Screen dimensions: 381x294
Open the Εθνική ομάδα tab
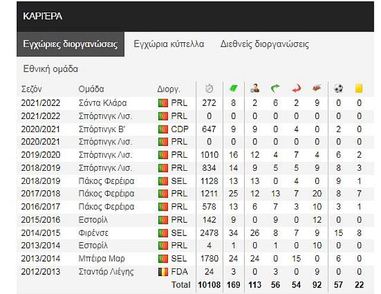point(51,69)
